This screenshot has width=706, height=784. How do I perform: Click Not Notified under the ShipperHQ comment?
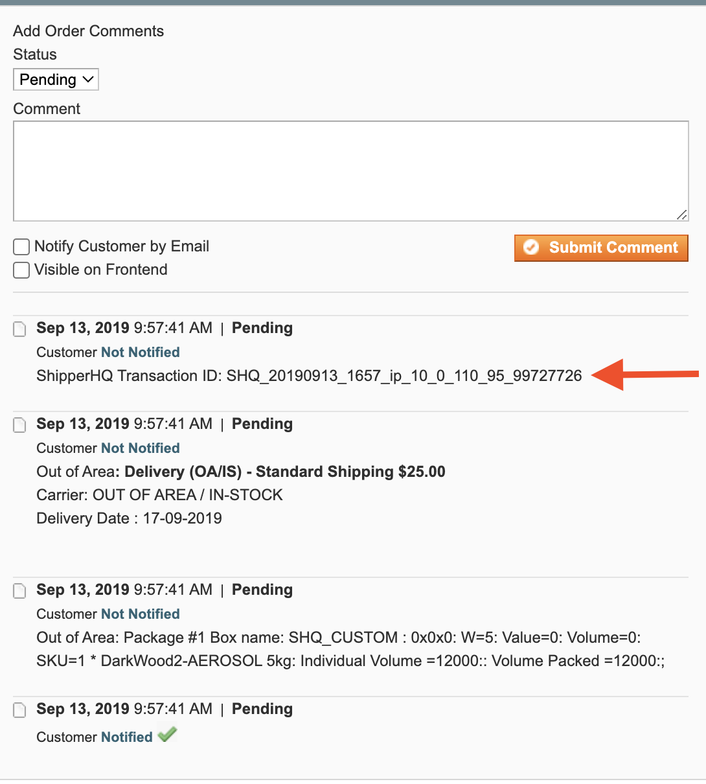point(140,352)
